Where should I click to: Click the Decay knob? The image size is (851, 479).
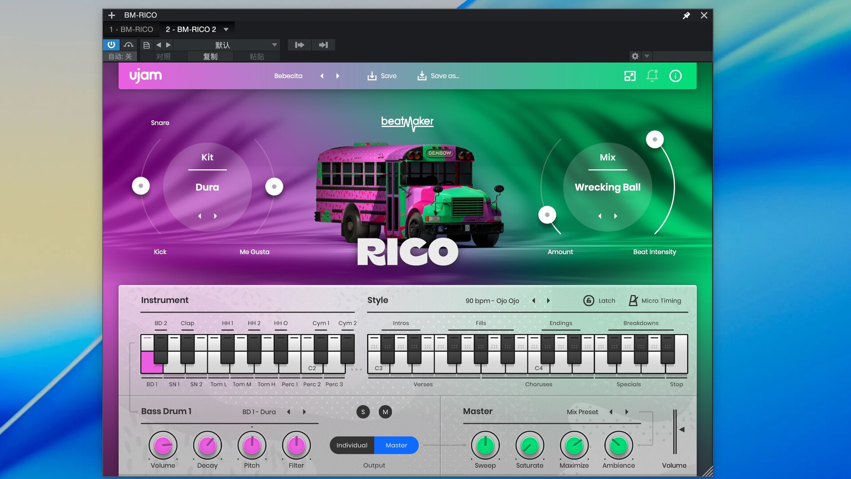207,445
